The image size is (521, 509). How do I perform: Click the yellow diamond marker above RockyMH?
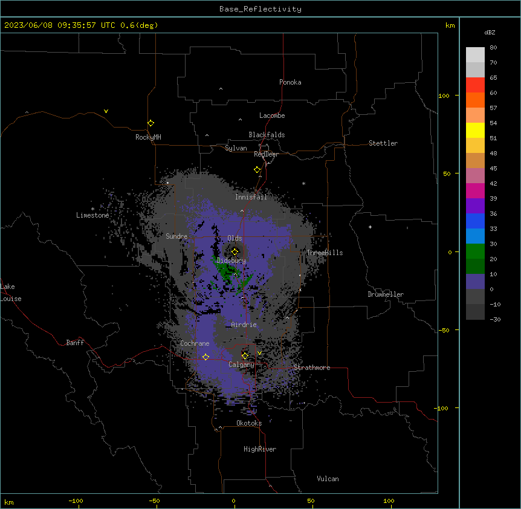pos(150,123)
